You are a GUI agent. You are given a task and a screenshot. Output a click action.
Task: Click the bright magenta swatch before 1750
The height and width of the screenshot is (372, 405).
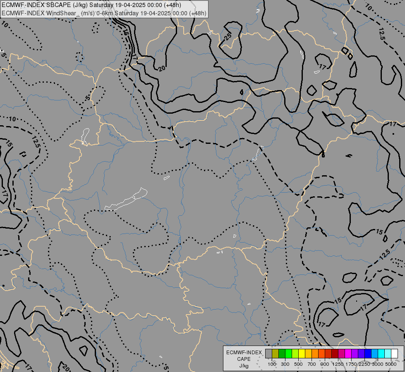click(348, 354)
